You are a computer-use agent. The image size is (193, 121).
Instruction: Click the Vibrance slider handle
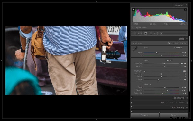(168, 90)
